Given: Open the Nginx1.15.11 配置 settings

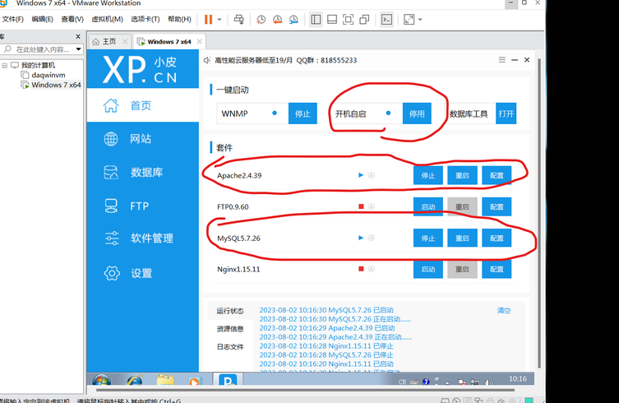Looking at the screenshot, I should click(497, 270).
